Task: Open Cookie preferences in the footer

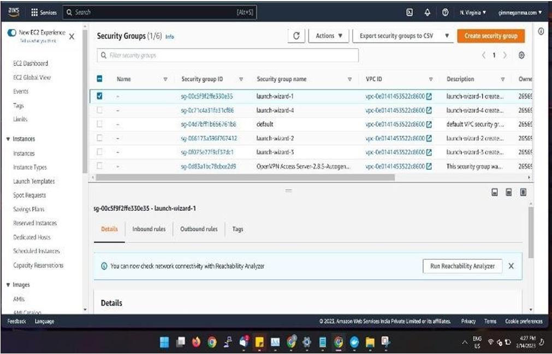Action: [524, 321]
